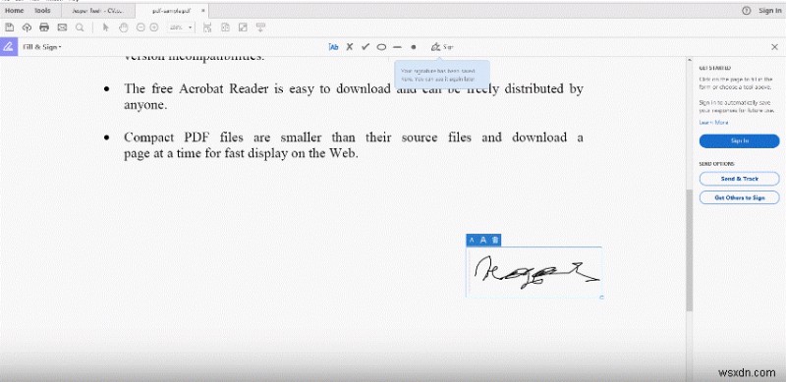
Task: Click the fit one full page icon
Action: pos(226,27)
